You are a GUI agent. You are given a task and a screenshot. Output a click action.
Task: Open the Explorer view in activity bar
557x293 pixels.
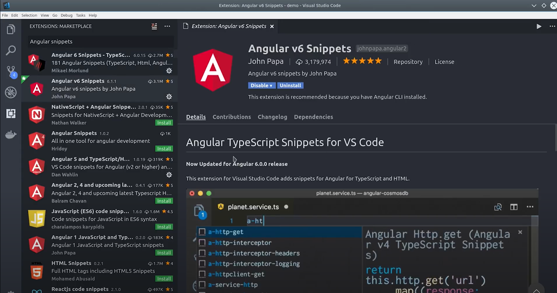[x=11, y=29]
